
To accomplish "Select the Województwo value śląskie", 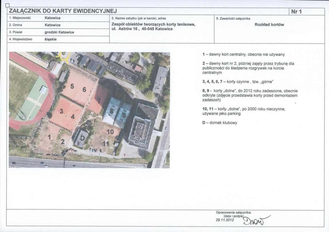I will pos(50,39).
